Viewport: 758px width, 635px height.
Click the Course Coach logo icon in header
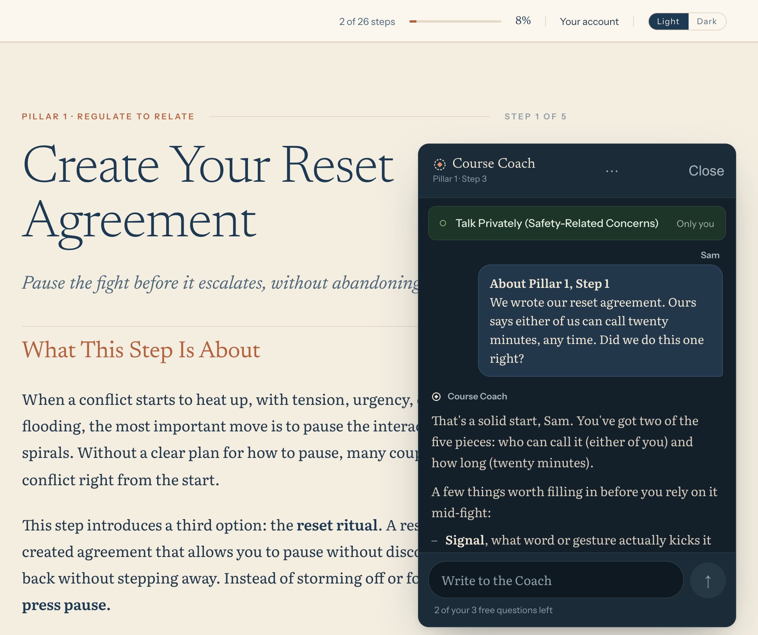(439, 164)
